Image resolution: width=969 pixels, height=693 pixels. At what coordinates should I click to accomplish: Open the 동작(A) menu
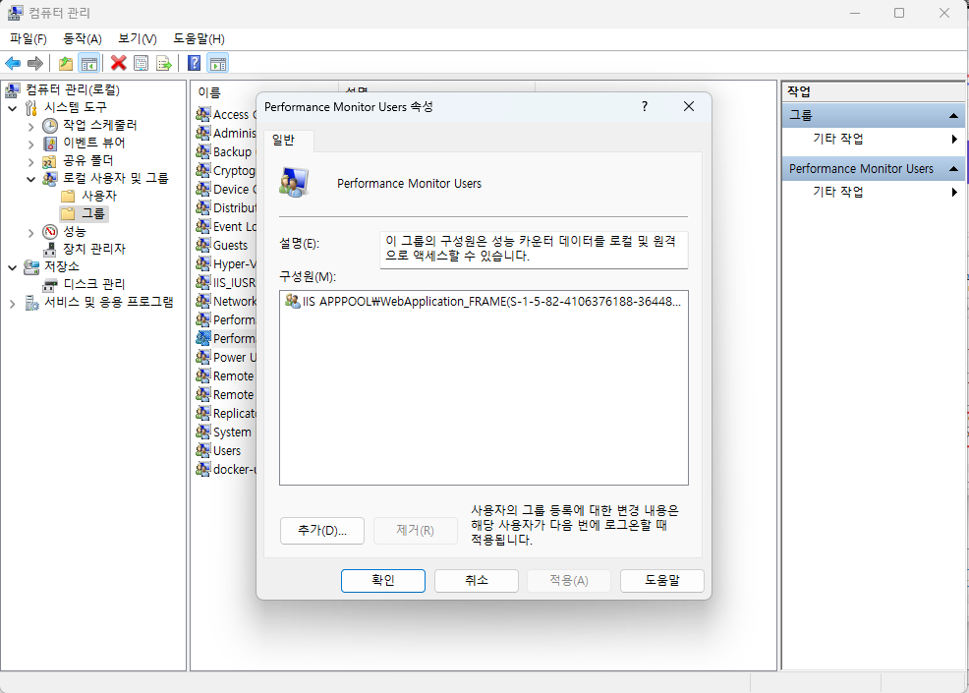(x=83, y=38)
